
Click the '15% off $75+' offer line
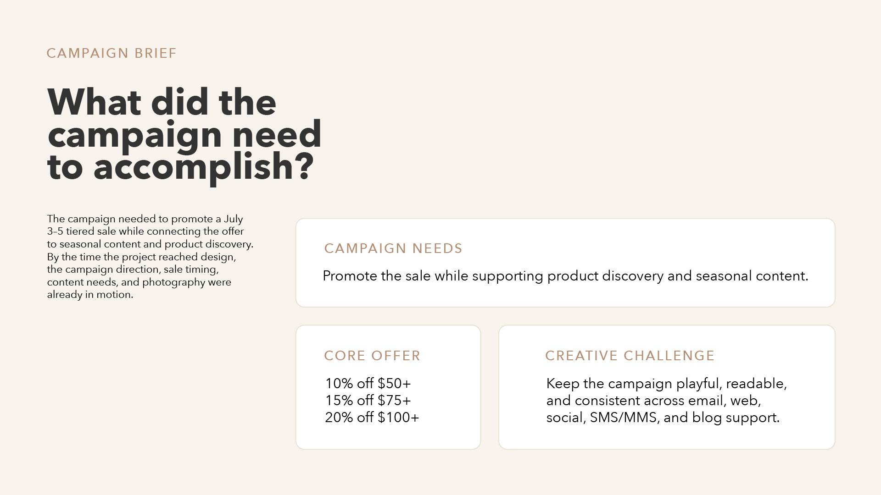368,400
